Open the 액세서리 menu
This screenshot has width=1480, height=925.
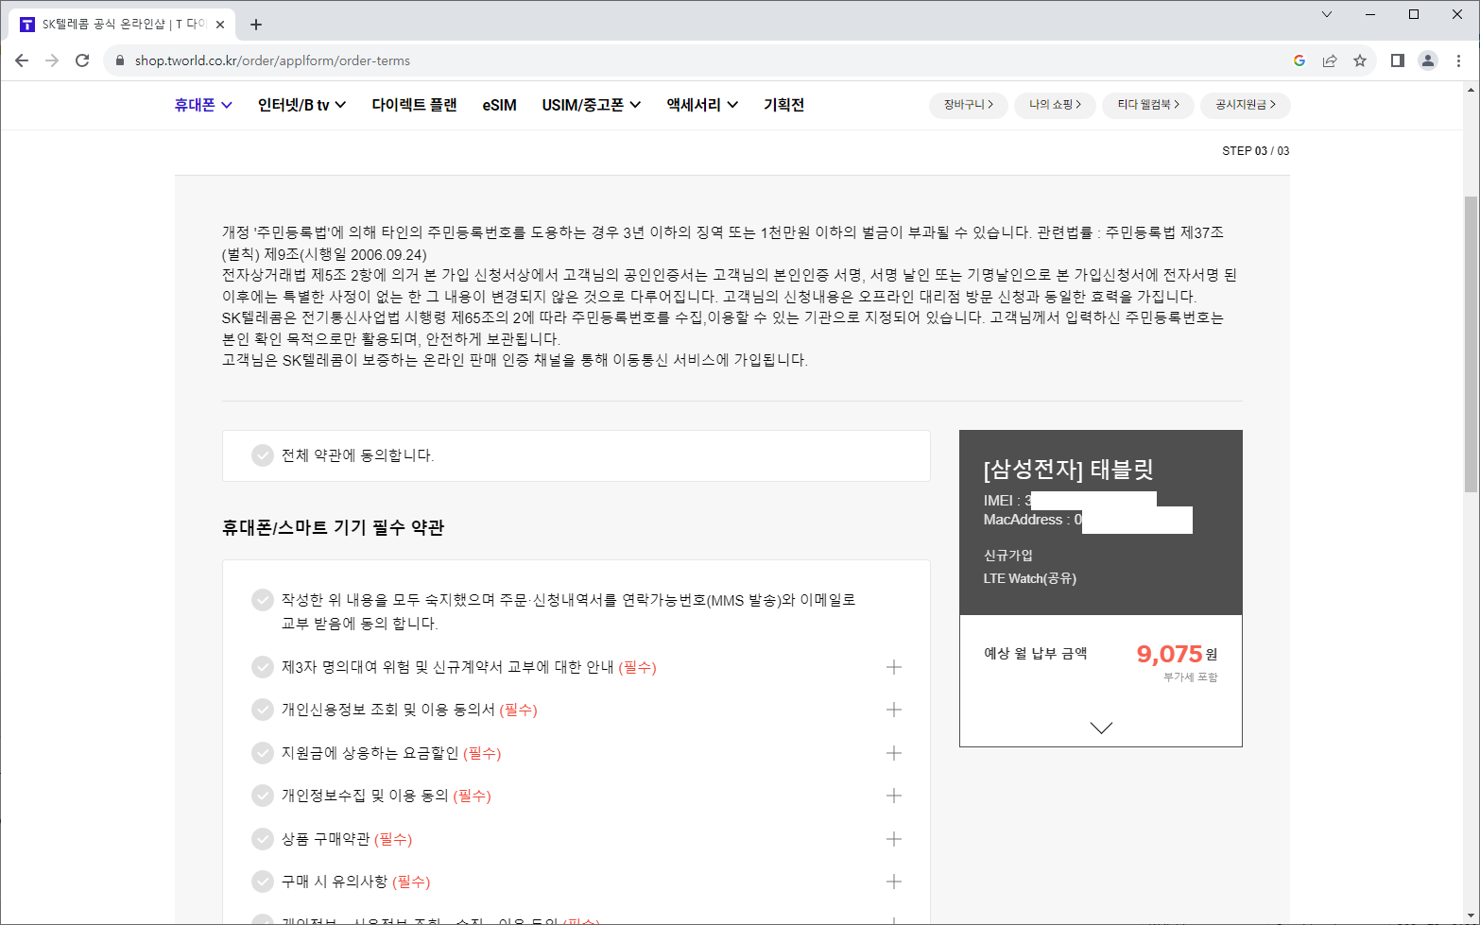coord(702,105)
